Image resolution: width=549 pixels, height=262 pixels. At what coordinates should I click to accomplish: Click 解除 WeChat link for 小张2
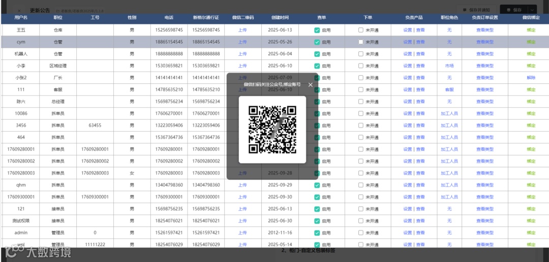pos(531,78)
